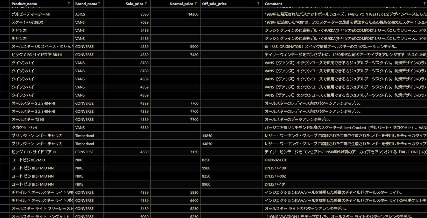Image resolution: width=427 pixels, height=218 pixels.
Task: Click normal price 7700 in オールスター TS HI row
Action: 175,119
